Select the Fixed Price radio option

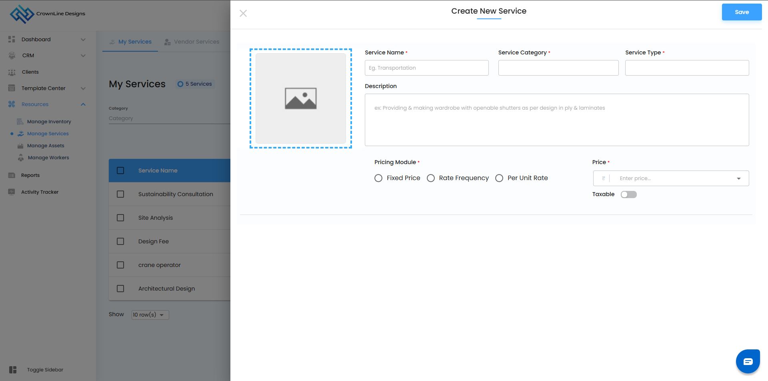[378, 178]
